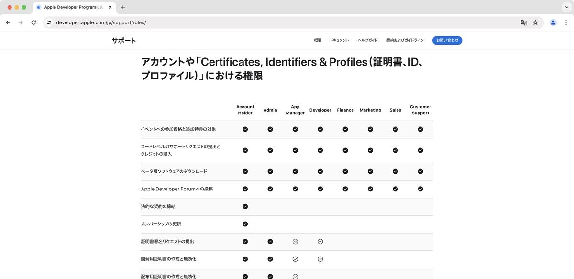Click Admin checkmark in 証明書署名リクエスト row
The height and width of the screenshot is (279, 574).
(270, 242)
